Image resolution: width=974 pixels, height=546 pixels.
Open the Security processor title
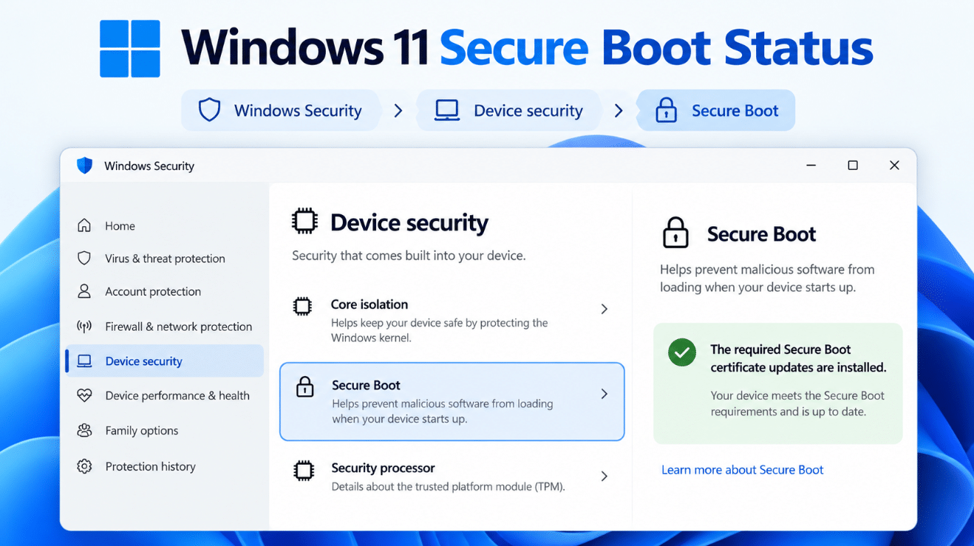click(383, 468)
